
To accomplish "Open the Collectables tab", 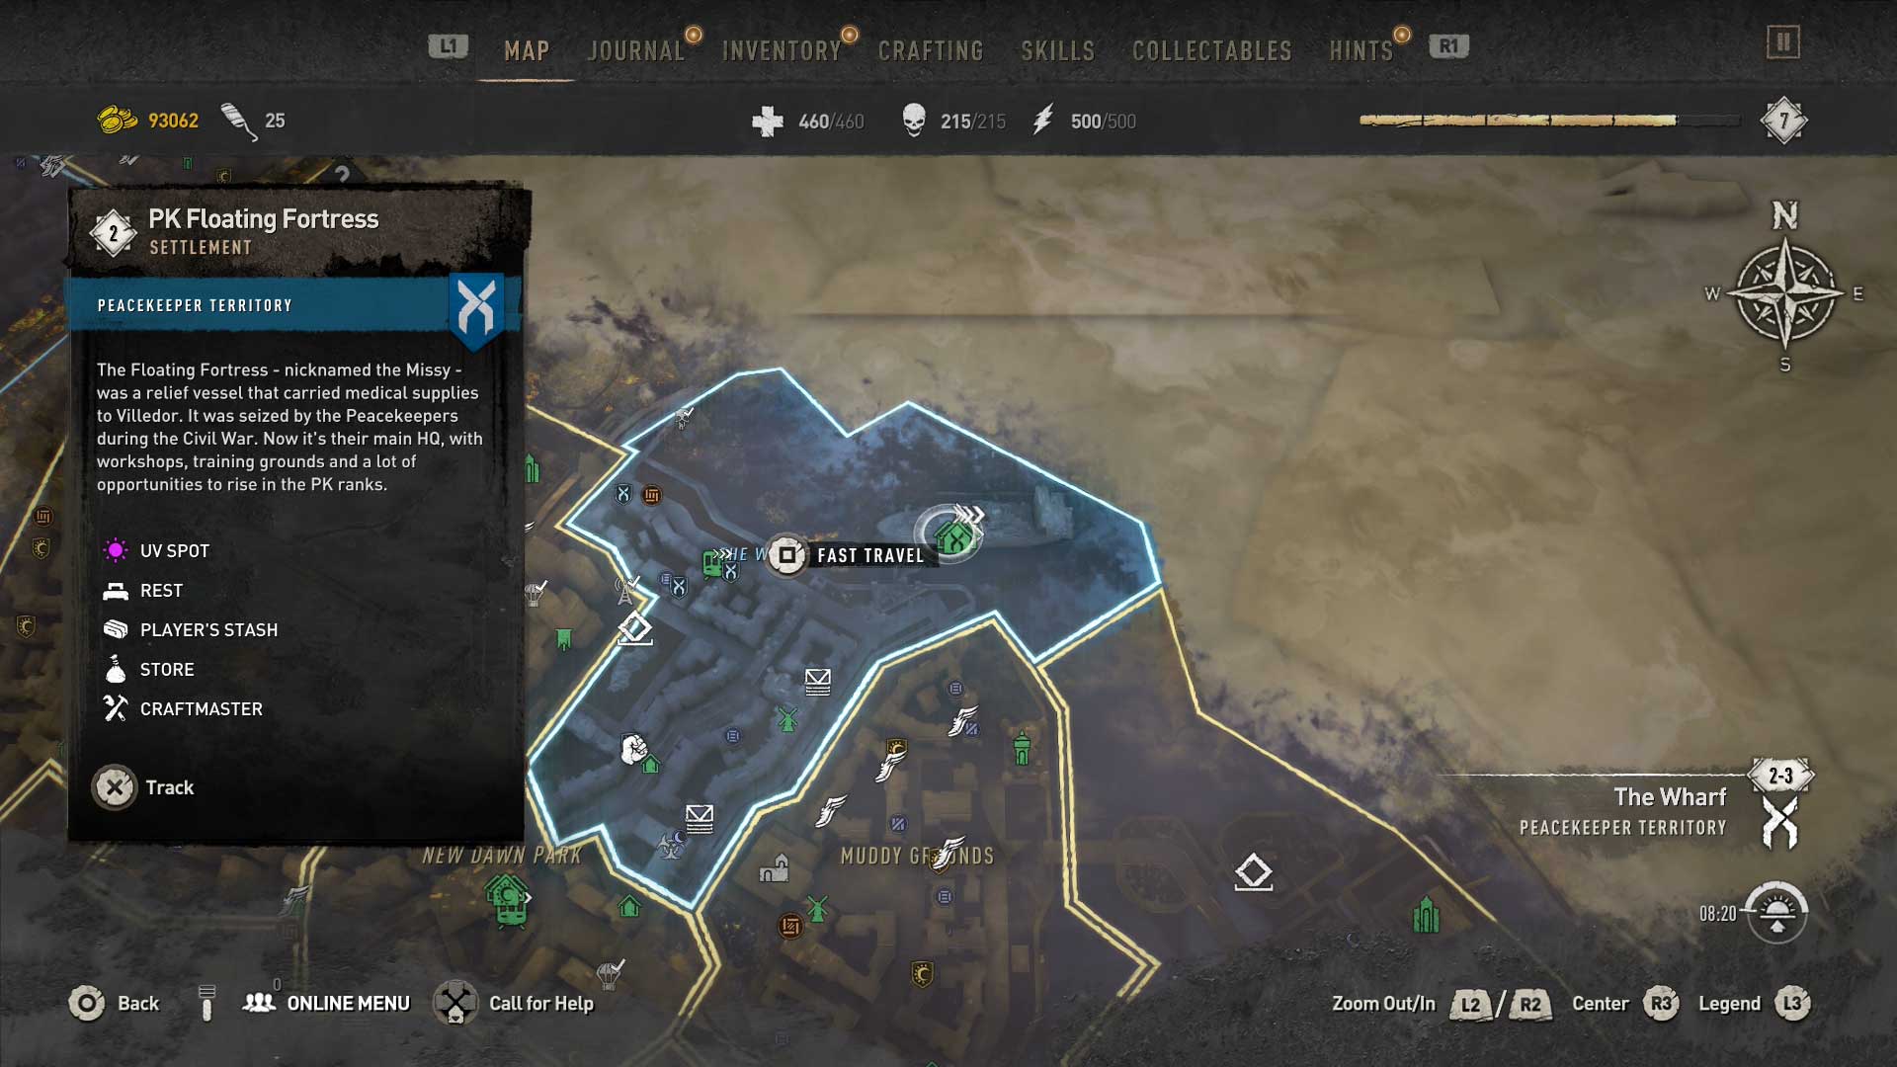I will (1211, 50).
